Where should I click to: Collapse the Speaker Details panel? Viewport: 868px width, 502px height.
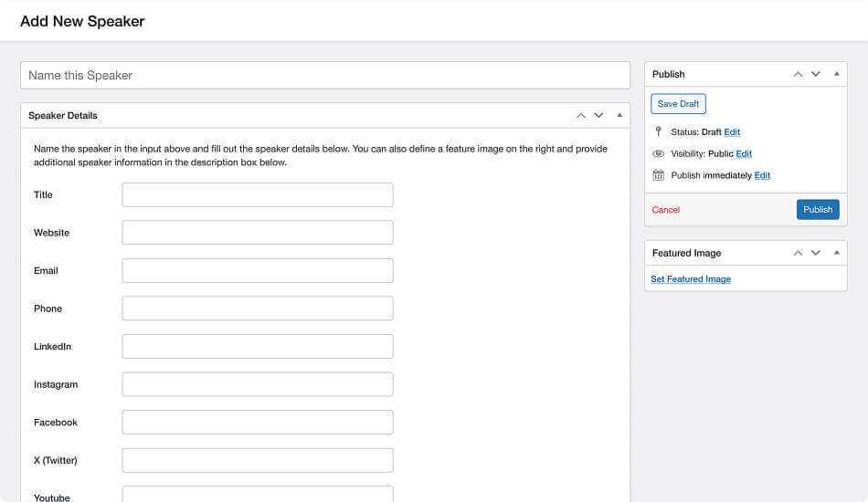(619, 116)
